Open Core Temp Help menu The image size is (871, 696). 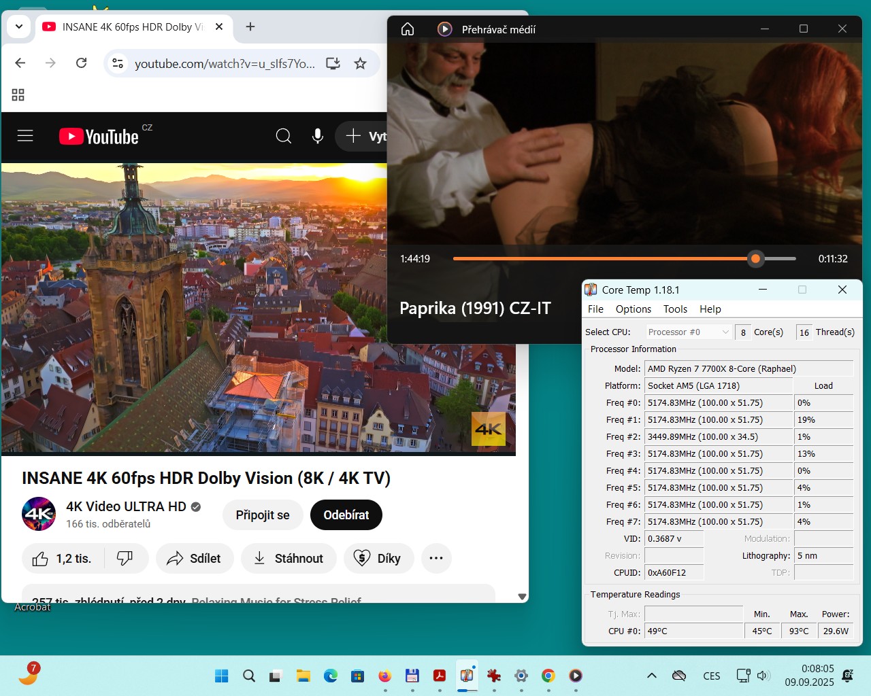coord(710,309)
